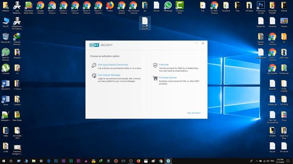Open the Facebook folder on desktop
The image size is (293, 164).
click(x=226, y=7)
